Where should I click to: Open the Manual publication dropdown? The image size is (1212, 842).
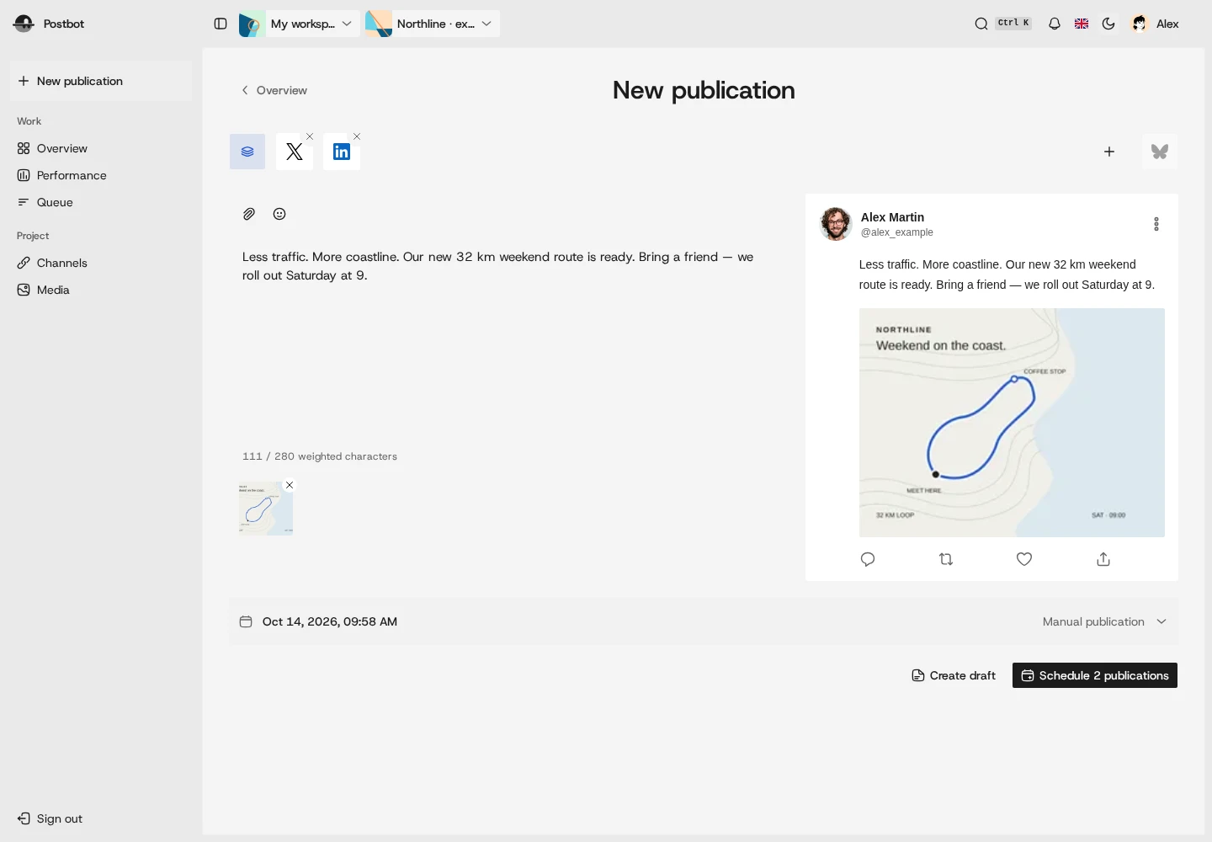pos(1104,621)
